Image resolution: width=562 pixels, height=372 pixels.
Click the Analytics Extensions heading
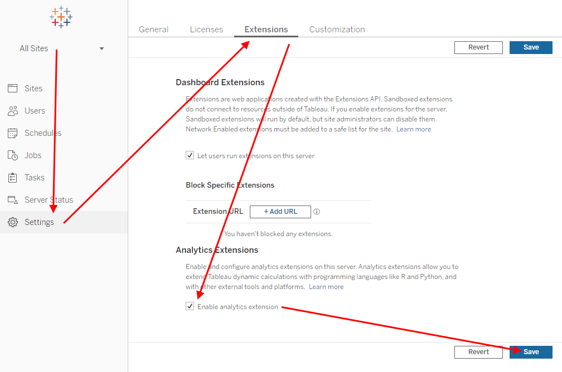217,250
